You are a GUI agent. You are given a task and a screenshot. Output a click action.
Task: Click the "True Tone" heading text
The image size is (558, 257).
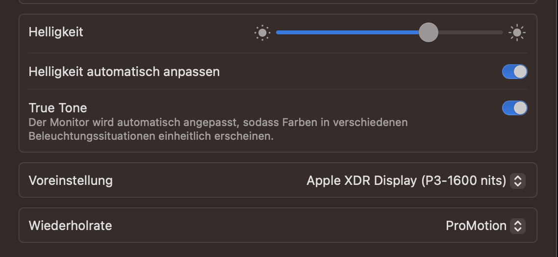(58, 107)
